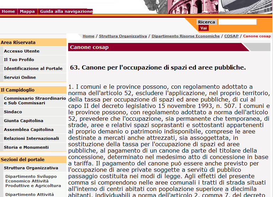273x197 pixels.
Task: Open the Mappa navigation tab
Action: pos(27,11)
